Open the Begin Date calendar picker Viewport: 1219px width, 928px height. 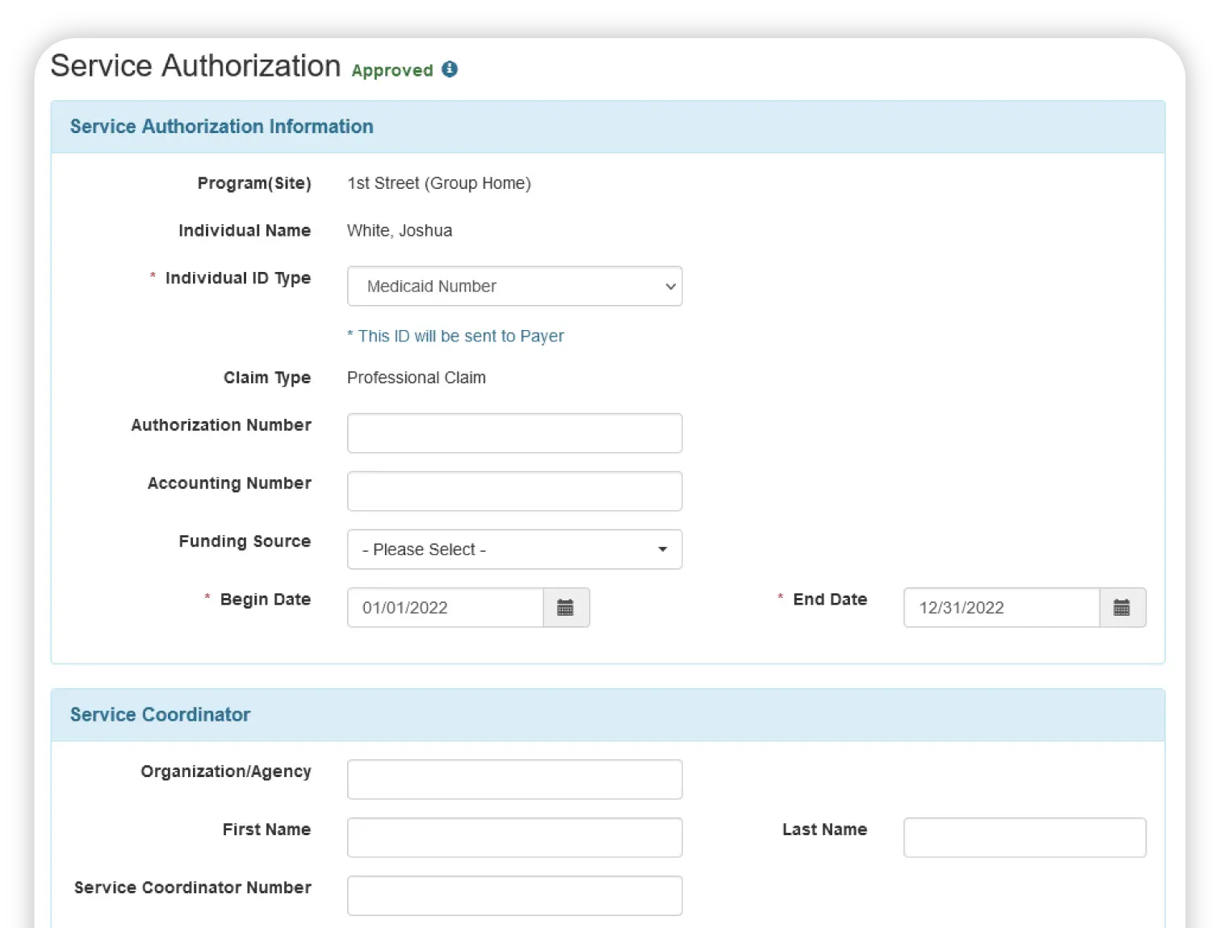pos(566,608)
